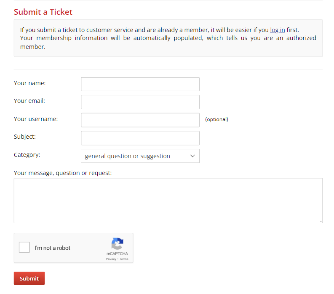Open the reCAPTCHA Privacy link
Image resolution: width=334 pixels, height=294 pixels.
click(x=111, y=259)
